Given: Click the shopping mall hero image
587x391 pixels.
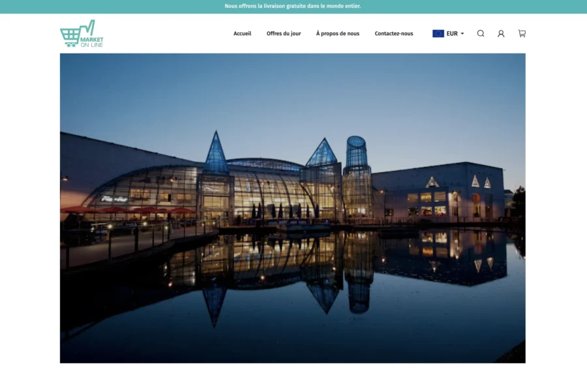Looking at the screenshot, I should [x=293, y=208].
